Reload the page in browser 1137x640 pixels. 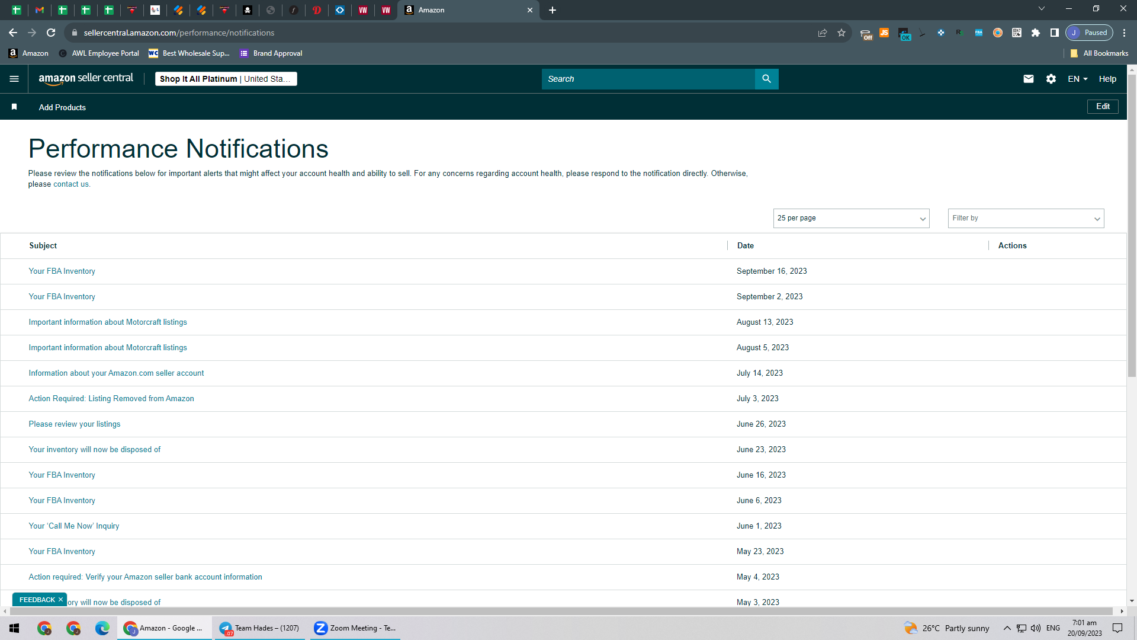[51, 33]
